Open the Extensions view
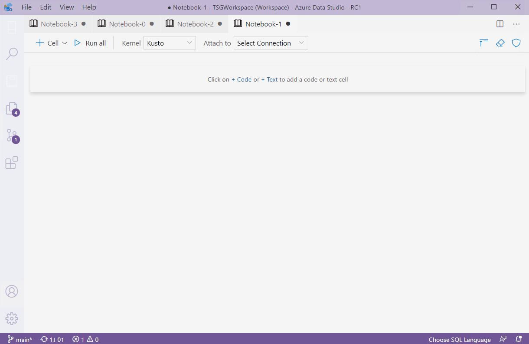Image resolution: width=529 pixels, height=344 pixels. (x=12, y=162)
